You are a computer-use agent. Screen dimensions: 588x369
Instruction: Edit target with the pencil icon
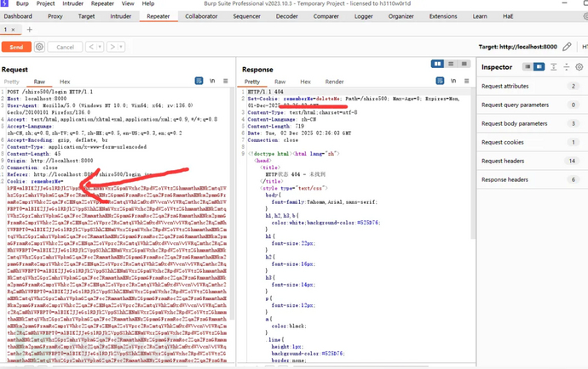(x=568, y=47)
